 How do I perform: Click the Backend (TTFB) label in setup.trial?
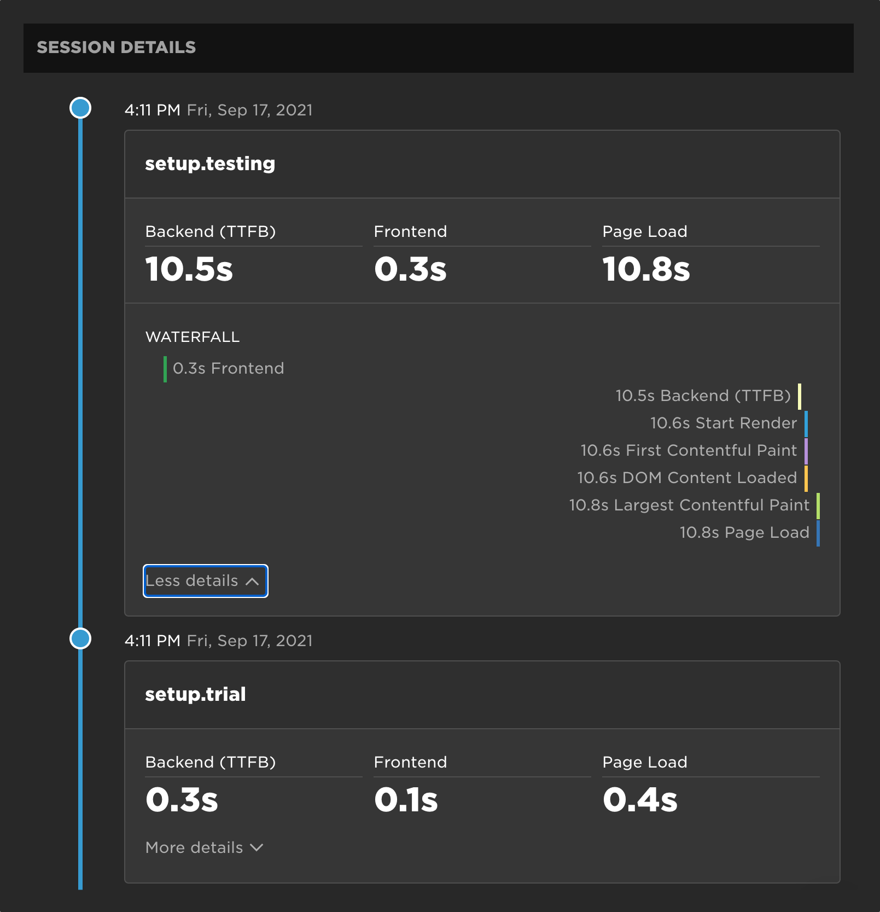pos(211,762)
